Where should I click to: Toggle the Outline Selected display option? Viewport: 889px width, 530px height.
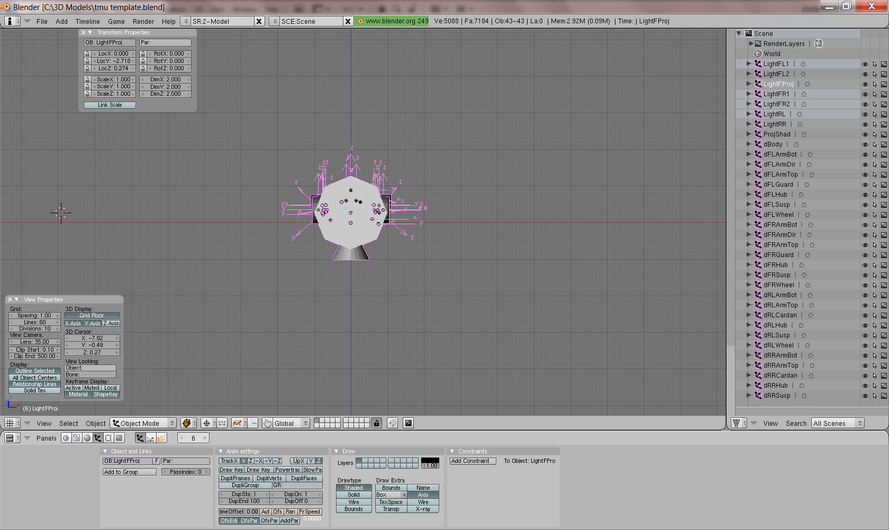click(35, 371)
